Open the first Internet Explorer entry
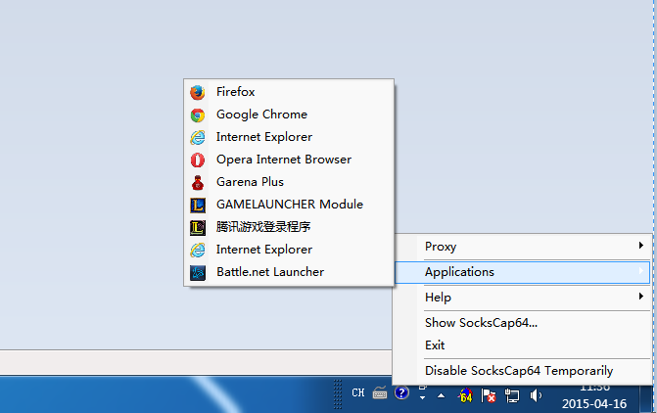The width and height of the screenshot is (657, 413). [289, 137]
